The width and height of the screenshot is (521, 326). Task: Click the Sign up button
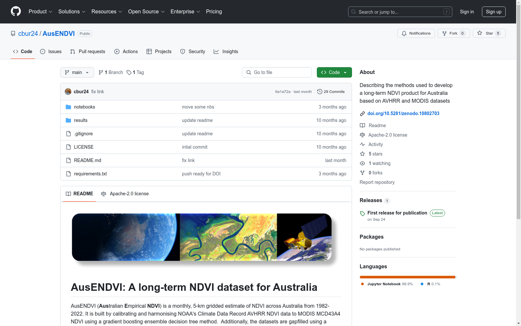coord(494,12)
